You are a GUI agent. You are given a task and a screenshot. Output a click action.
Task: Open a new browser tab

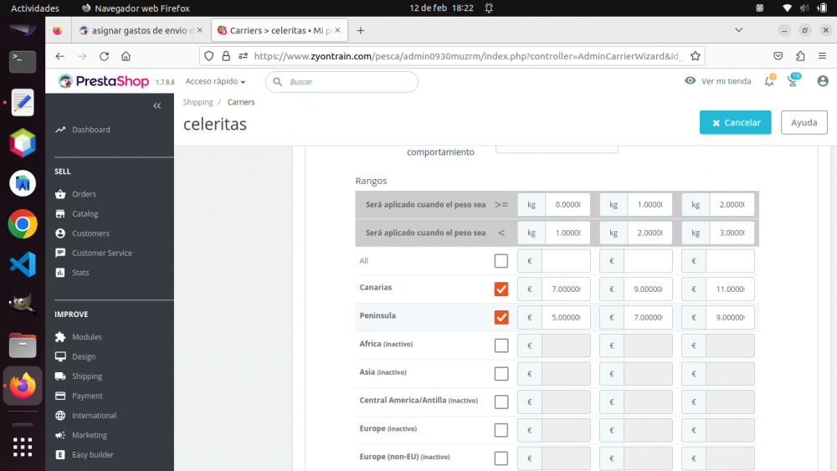[x=360, y=30]
